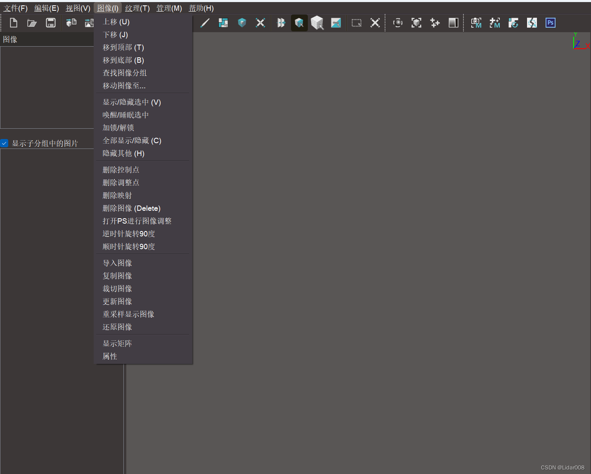591x474 pixels.
Task: Close the 图像(I) menu
Action: [108, 8]
